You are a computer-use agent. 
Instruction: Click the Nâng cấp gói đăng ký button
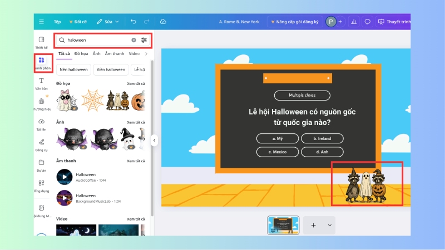click(294, 22)
